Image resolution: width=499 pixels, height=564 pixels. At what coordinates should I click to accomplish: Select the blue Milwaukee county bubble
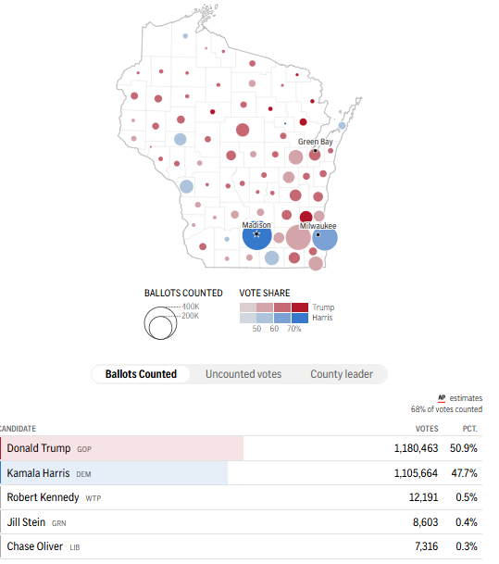click(x=325, y=238)
